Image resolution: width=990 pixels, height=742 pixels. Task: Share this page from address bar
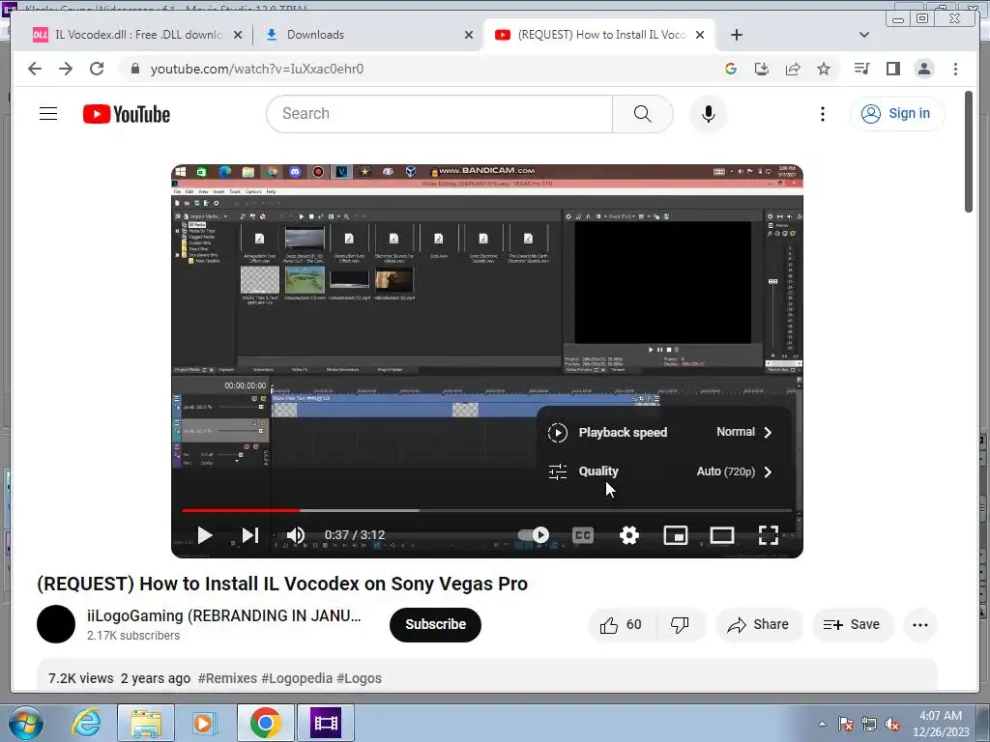(x=793, y=69)
